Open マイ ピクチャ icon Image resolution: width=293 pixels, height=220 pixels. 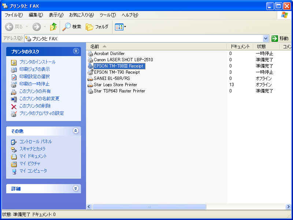coord(14,164)
